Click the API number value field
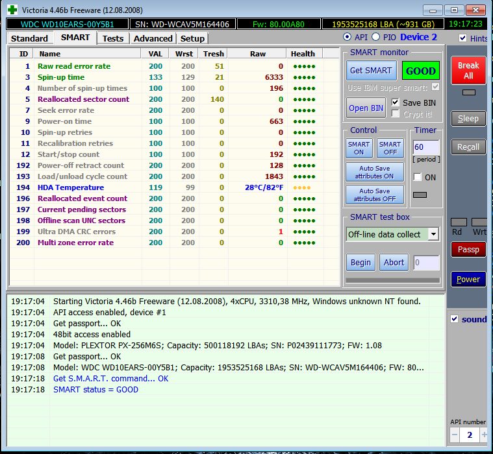The image size is (493, 454). pos(470,435)
